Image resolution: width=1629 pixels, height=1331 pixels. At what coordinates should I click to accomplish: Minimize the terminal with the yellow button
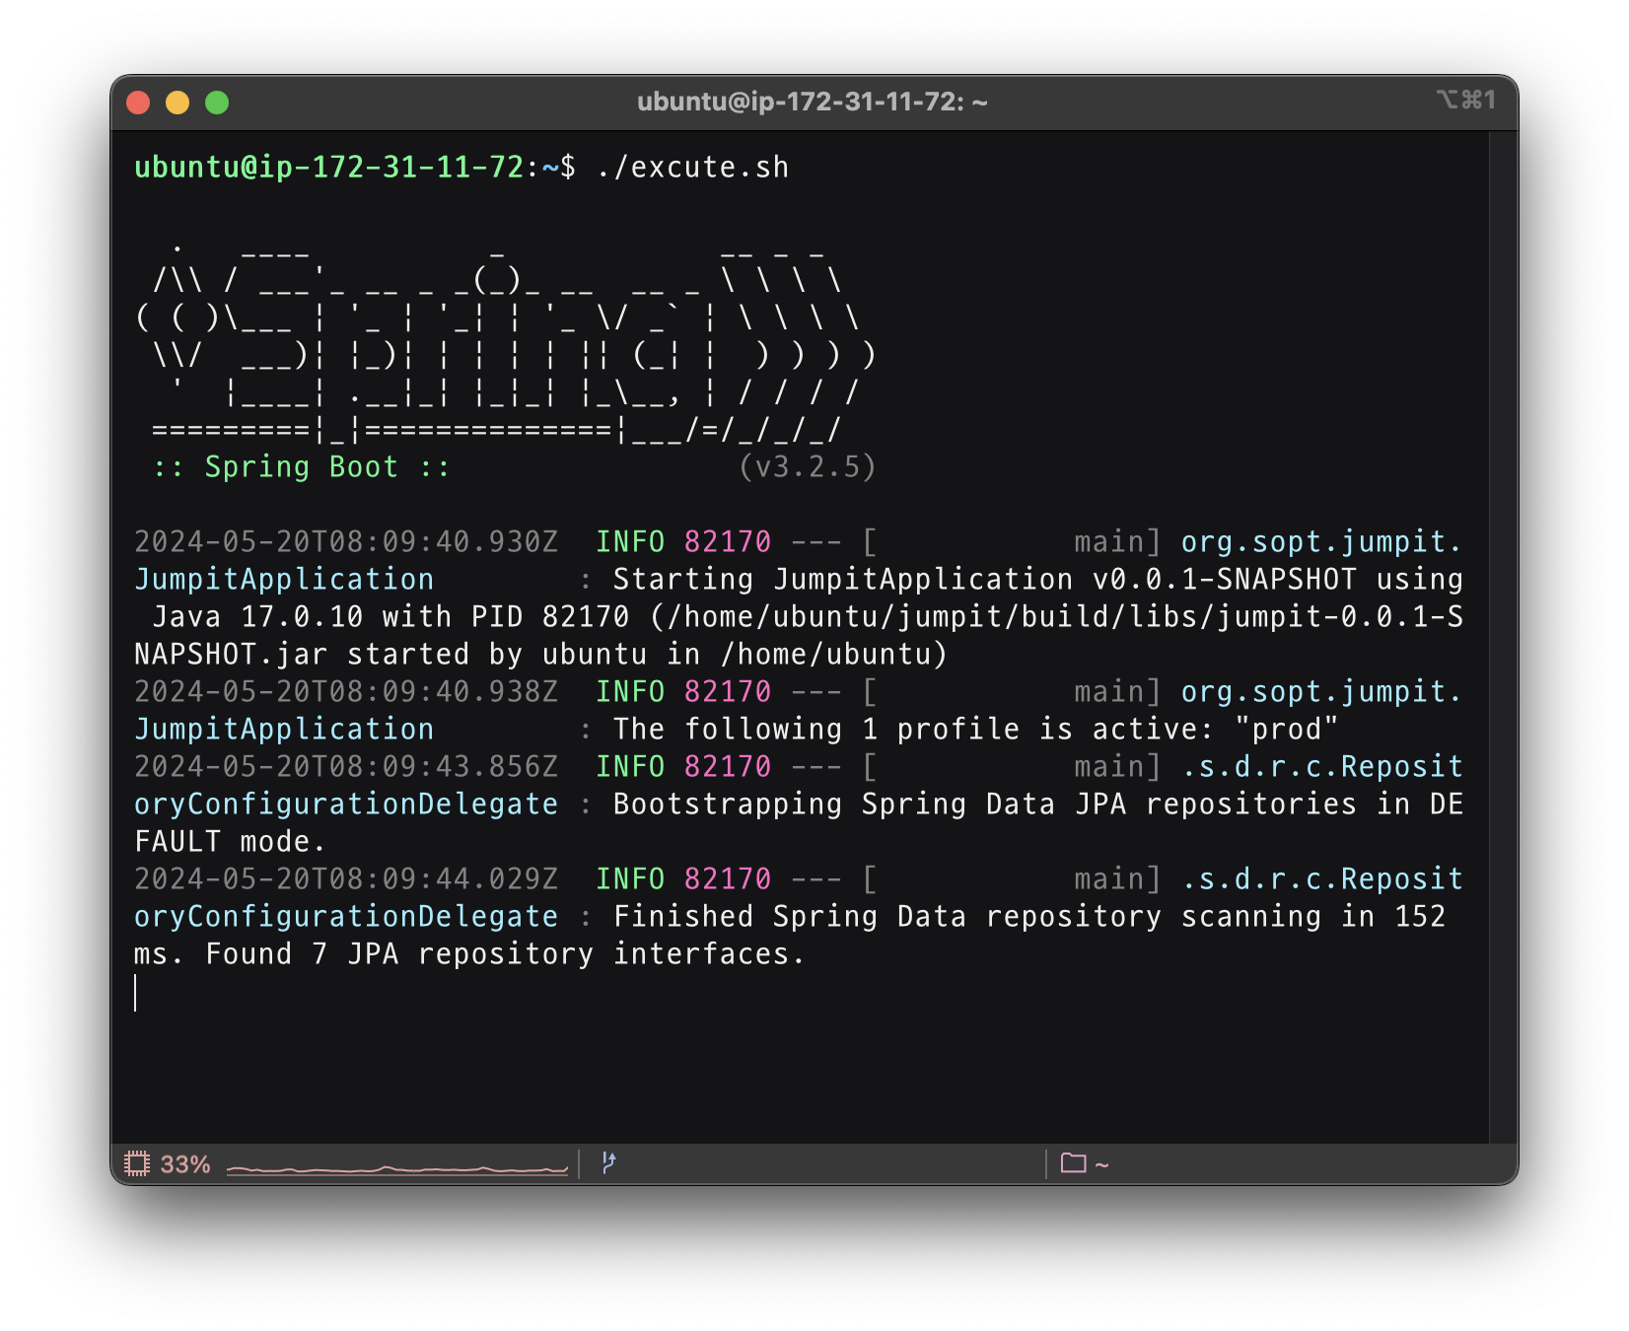177,103
